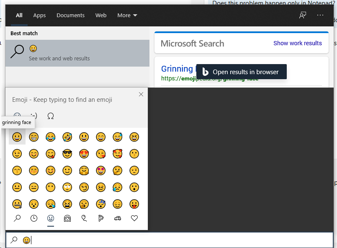This screenshot has height=248, width=337.
Task: Open the pizza food emoji category
Action: tap(101, 218)
